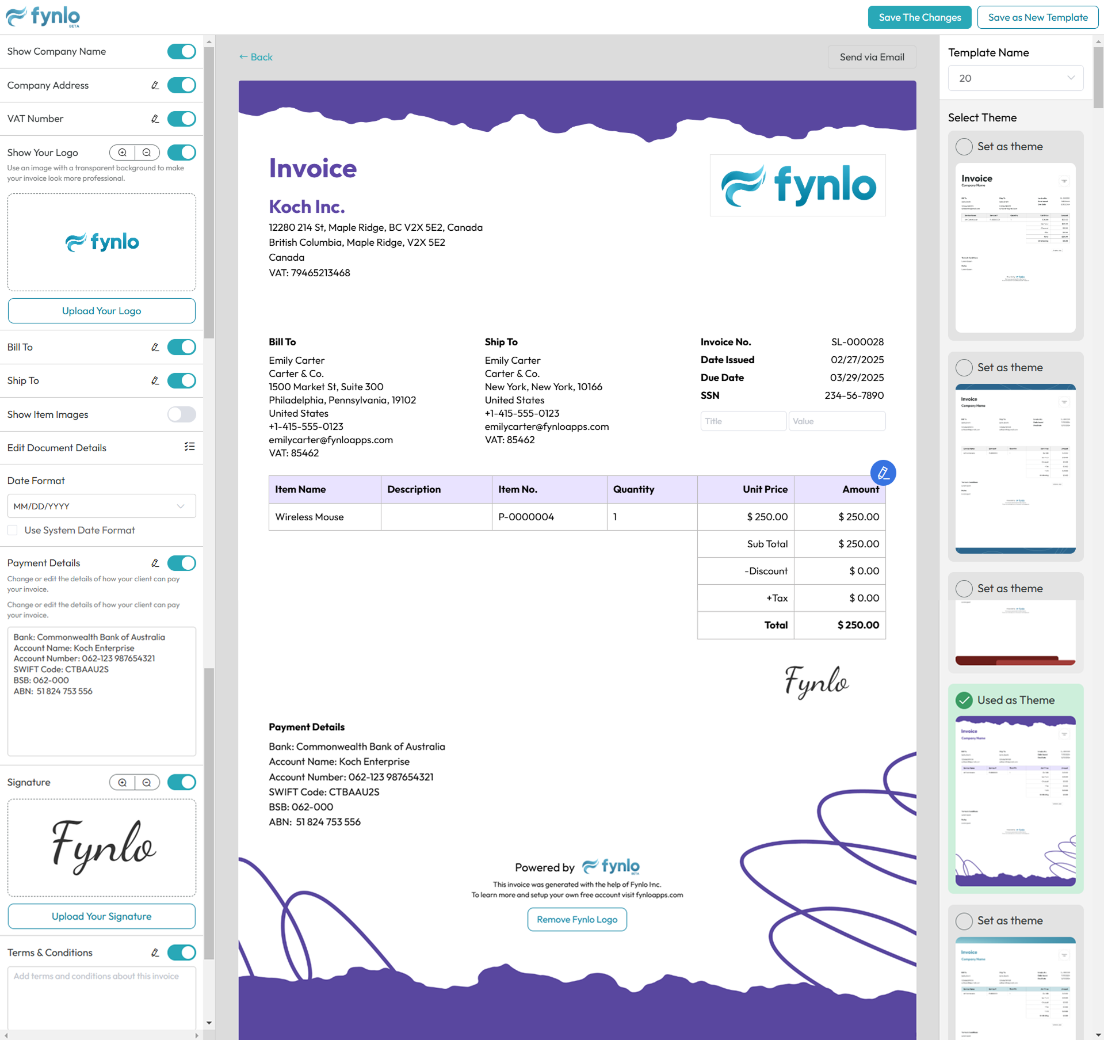This screenshot has width=1104, height=1040.
Task: Click blue edit table columns button
Action: point(883,473)
